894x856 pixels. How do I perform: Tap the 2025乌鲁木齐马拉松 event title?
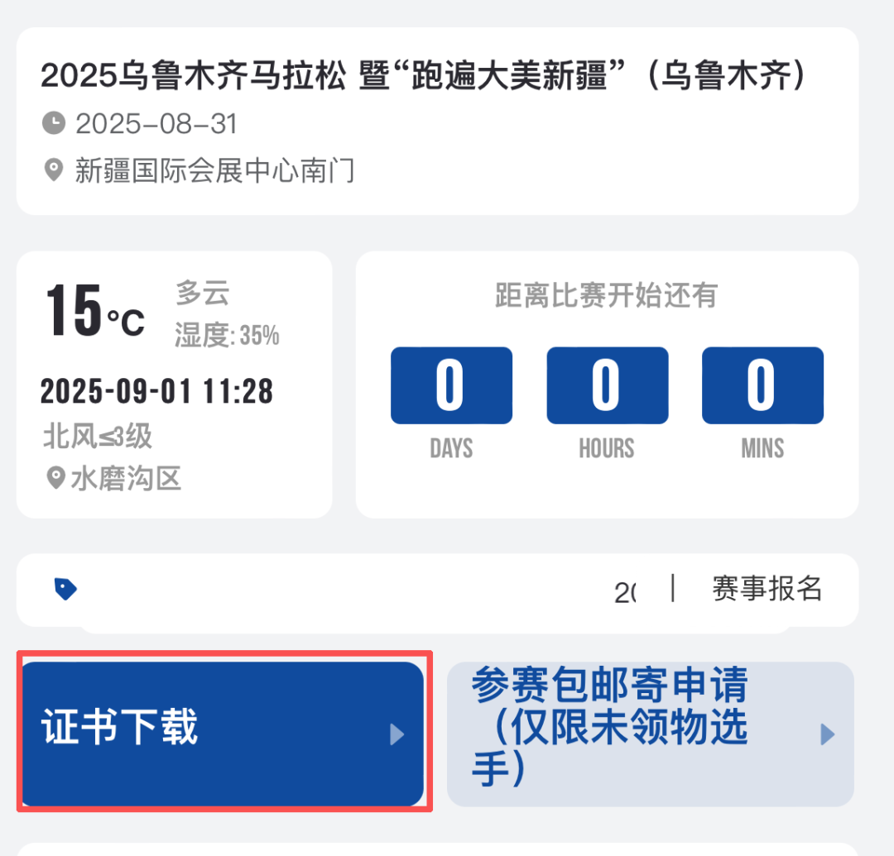pyautogui.click(x=423, y=77)
